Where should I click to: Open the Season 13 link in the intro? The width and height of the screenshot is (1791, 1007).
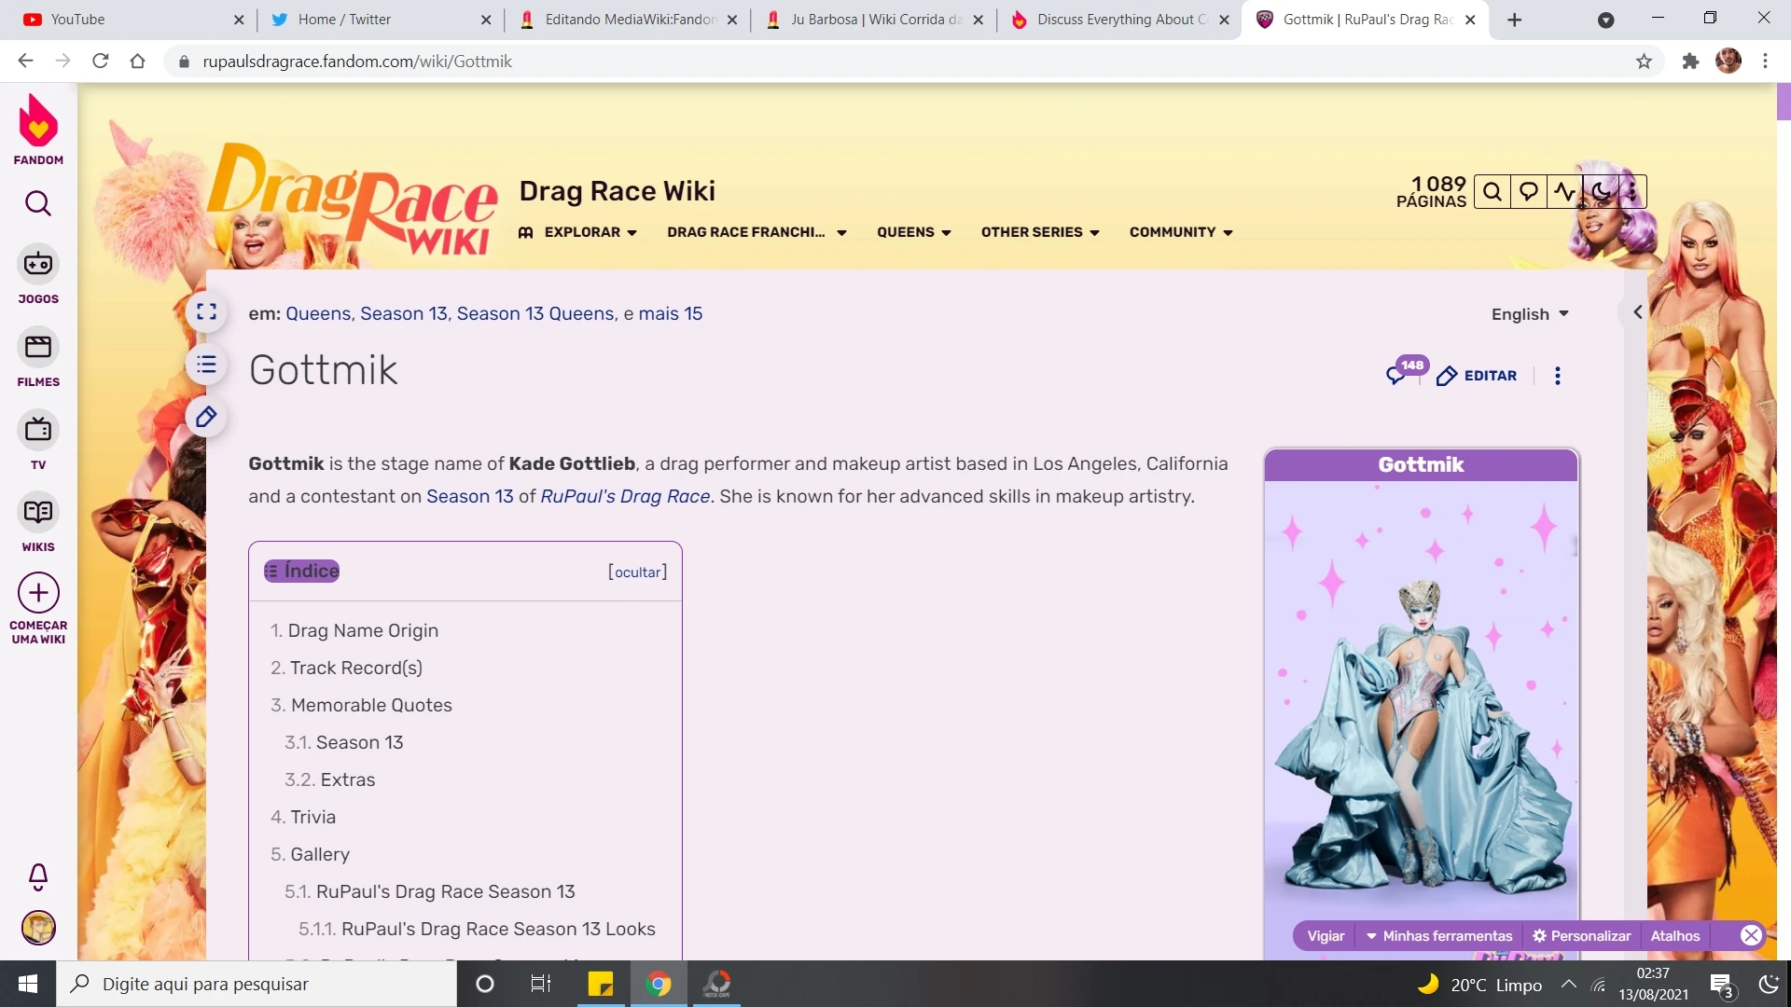point(470,496)
